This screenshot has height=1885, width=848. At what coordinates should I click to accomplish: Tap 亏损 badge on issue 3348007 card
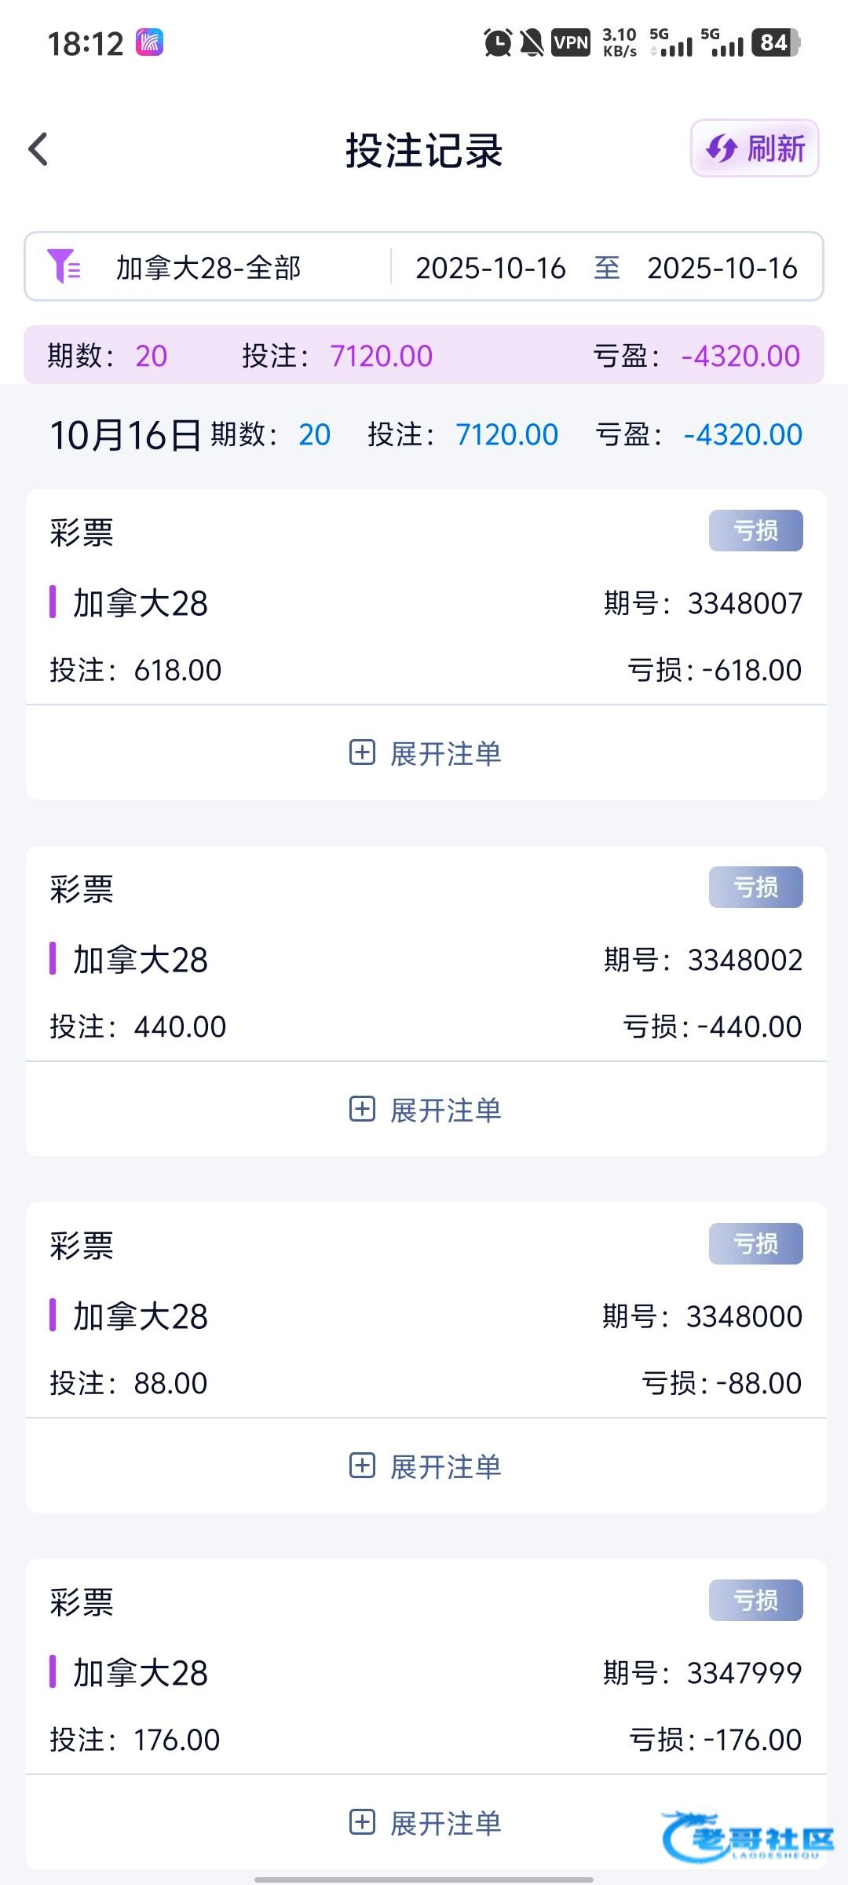(755, 531)
